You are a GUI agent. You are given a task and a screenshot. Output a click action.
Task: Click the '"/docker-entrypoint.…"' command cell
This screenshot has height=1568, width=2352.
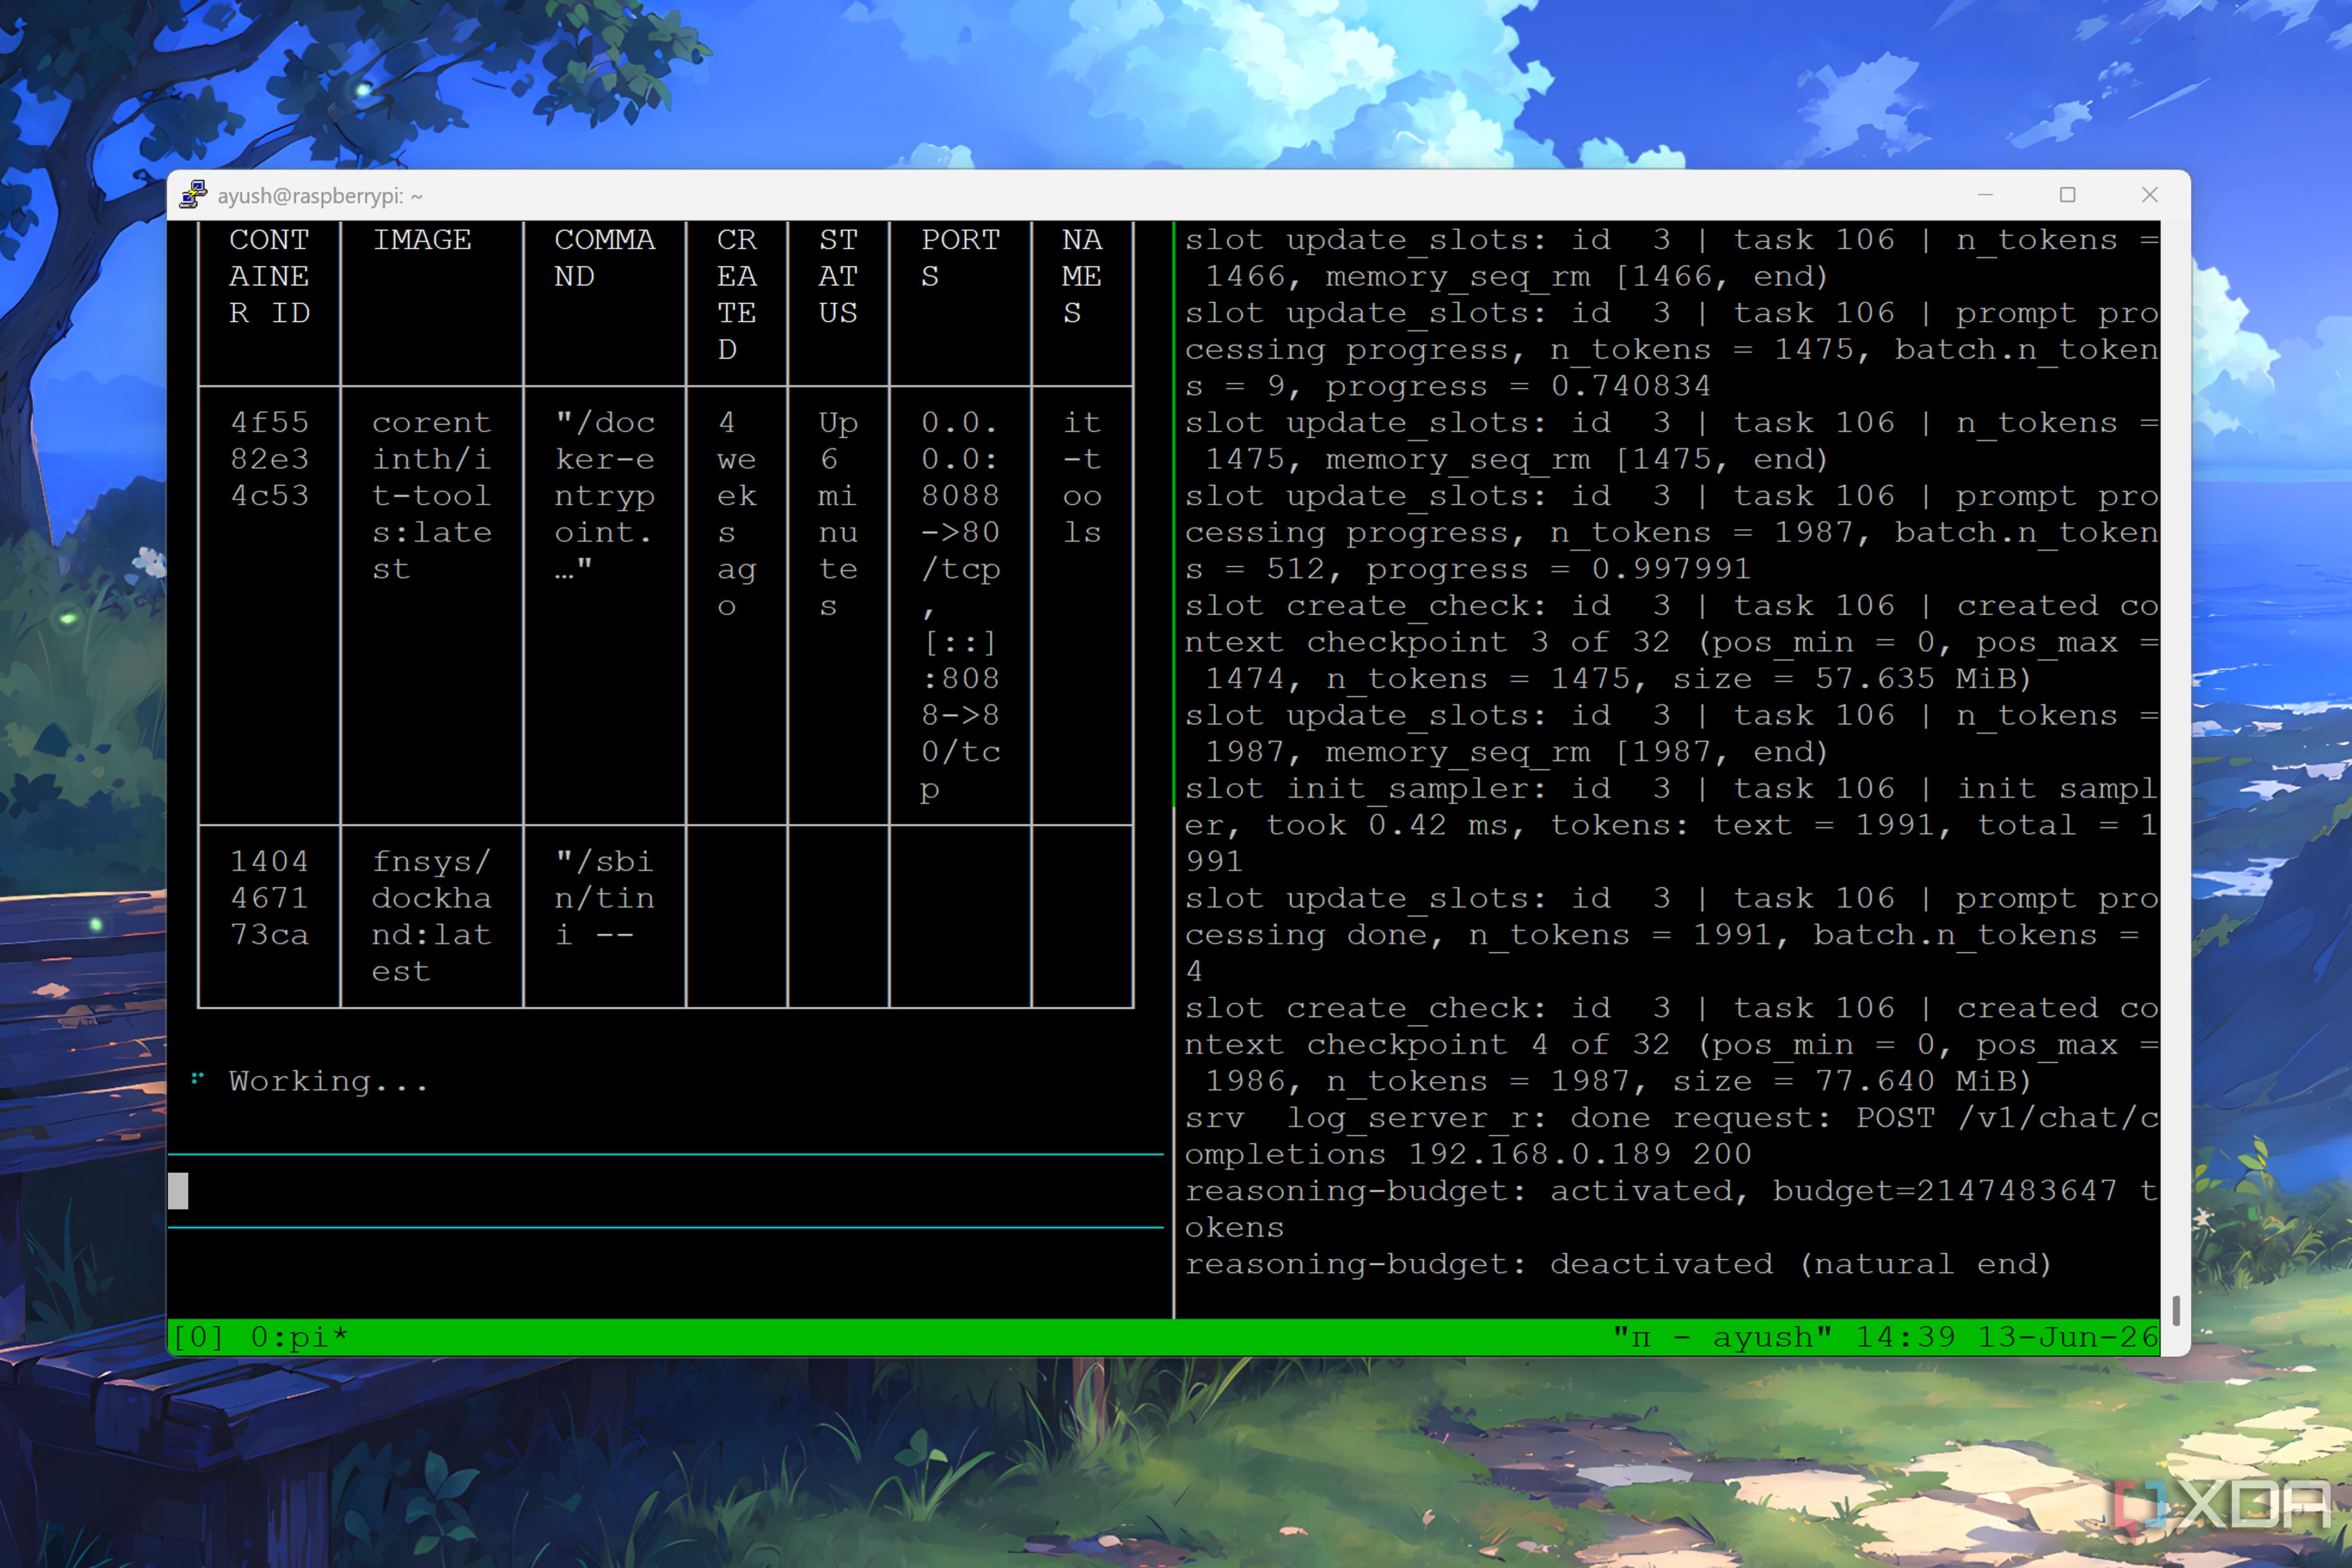click(x=605, y=496)
